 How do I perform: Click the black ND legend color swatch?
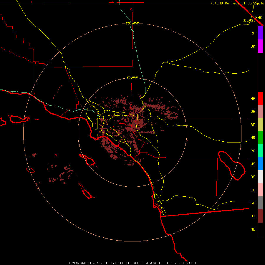(x=260, y=229)
